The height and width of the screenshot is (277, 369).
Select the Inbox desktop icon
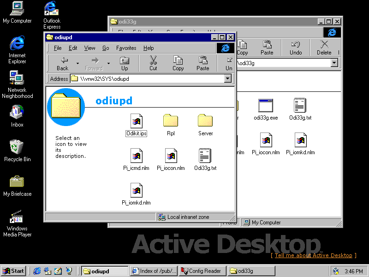17,116
